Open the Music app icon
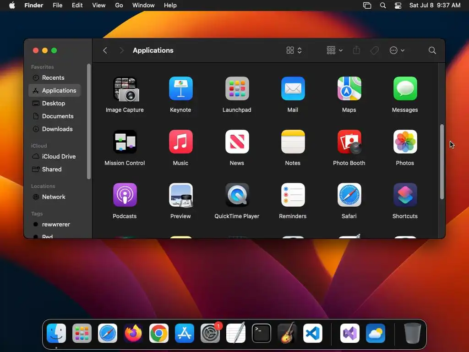The image size is (469, 352). [x=180, y=142]
